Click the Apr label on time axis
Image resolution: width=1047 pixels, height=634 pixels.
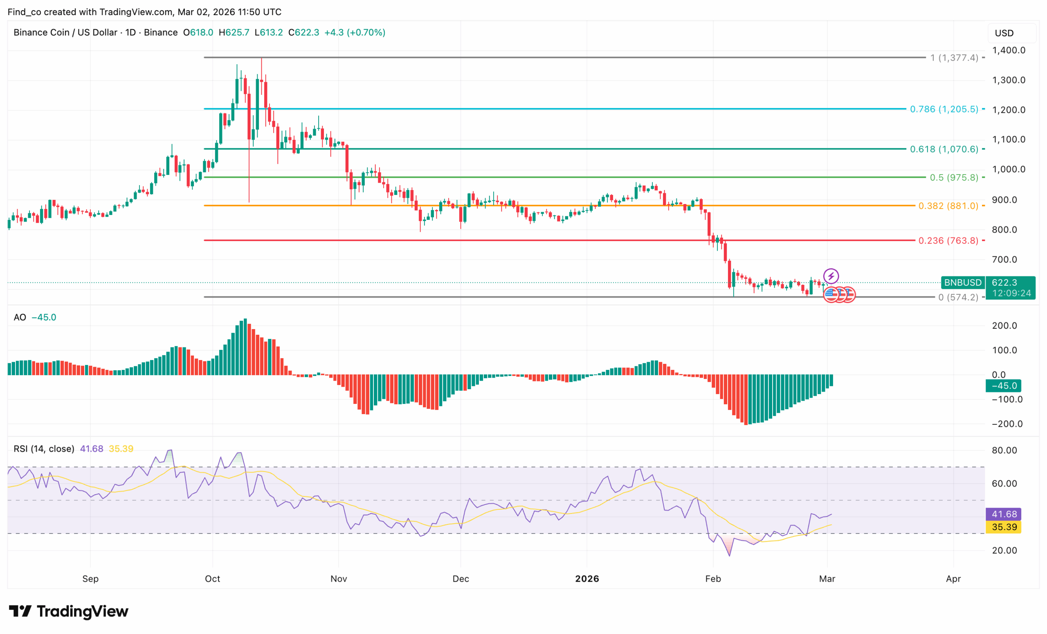pos(953,578)
